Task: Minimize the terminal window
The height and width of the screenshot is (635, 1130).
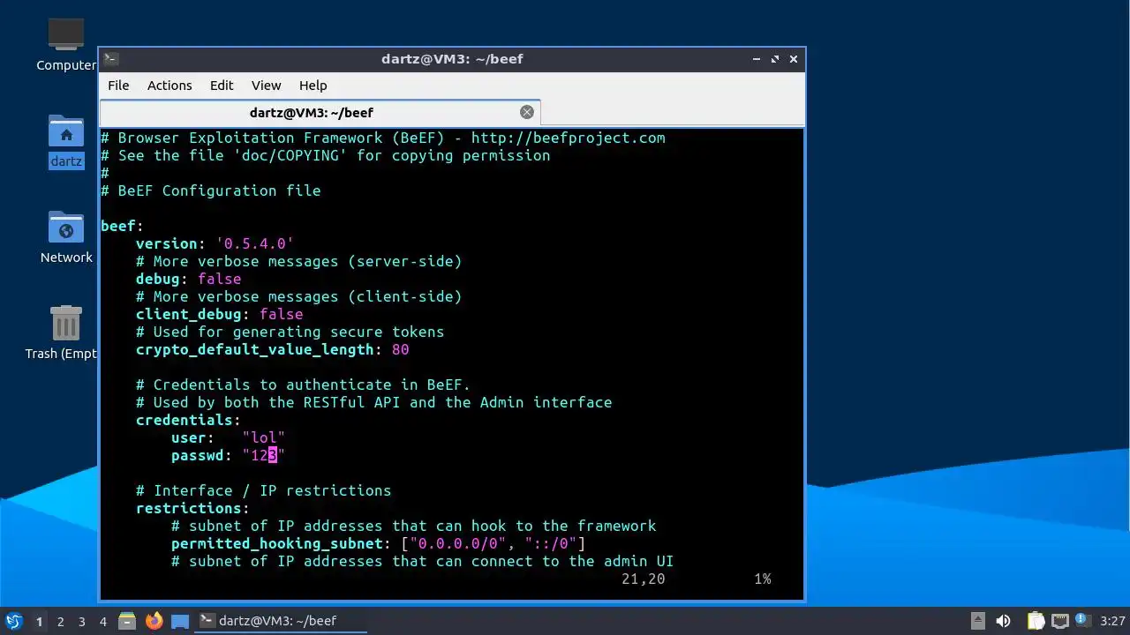Action: coord(757,59)
